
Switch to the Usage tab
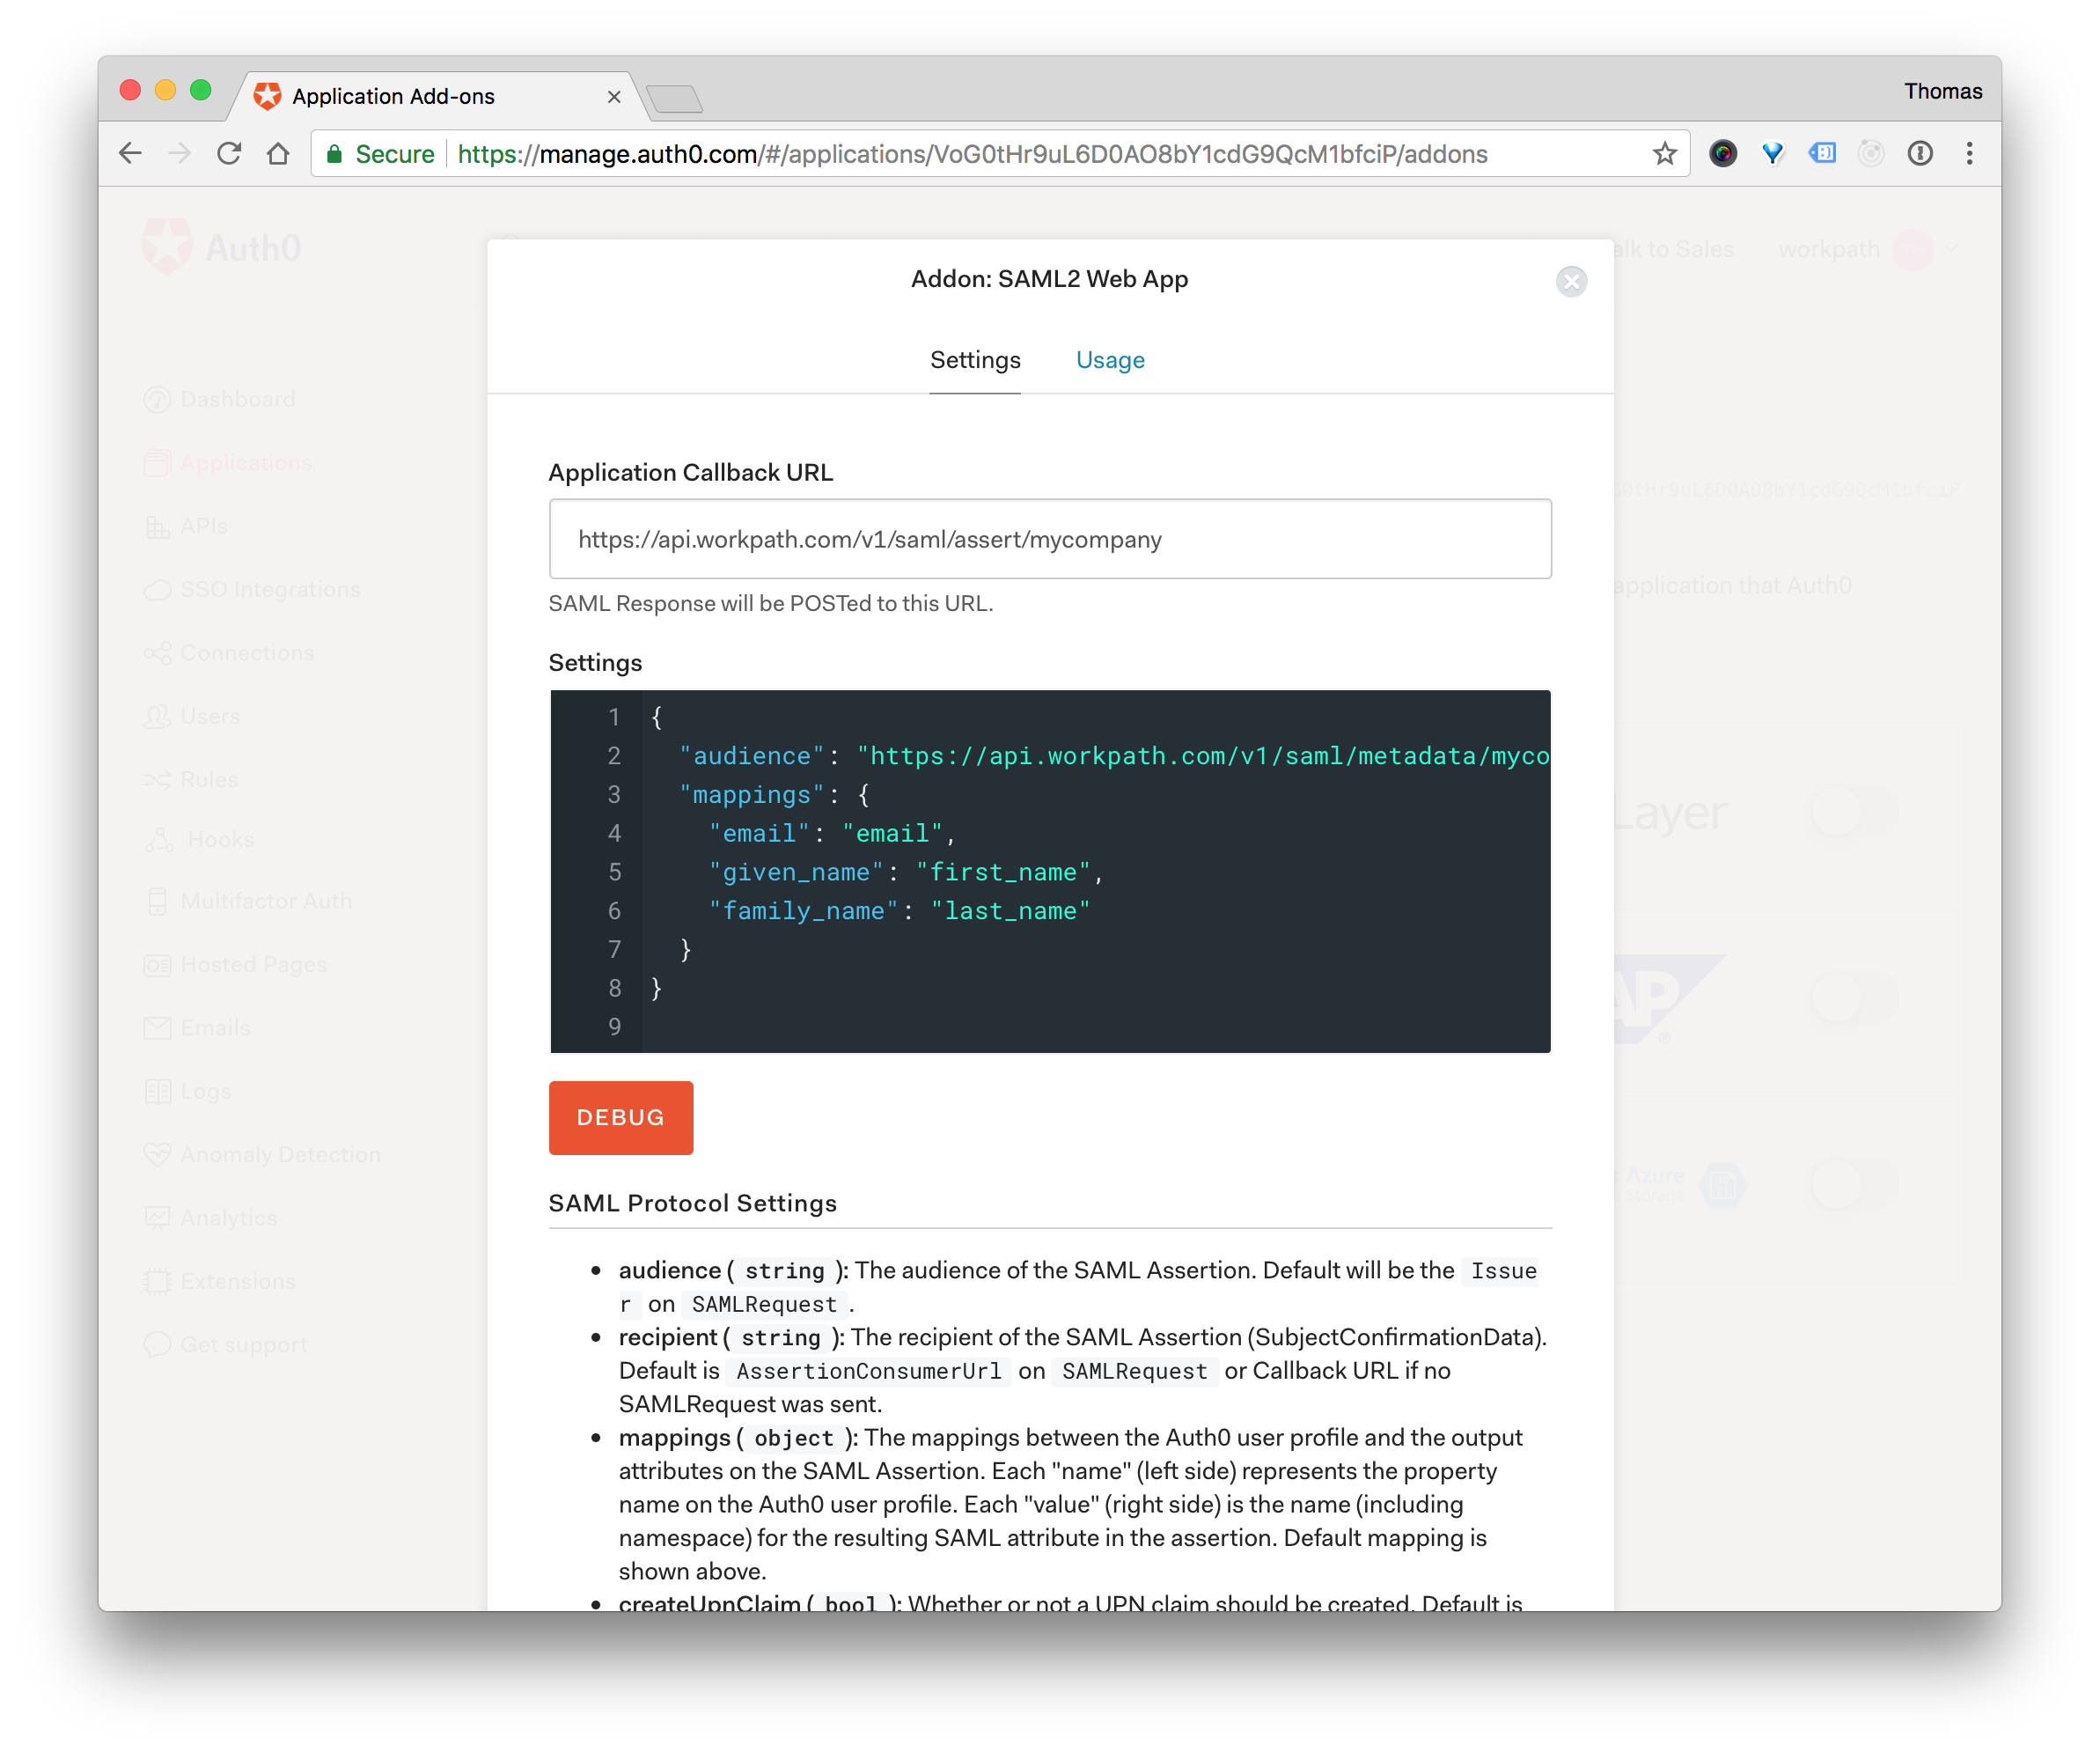1110,360
